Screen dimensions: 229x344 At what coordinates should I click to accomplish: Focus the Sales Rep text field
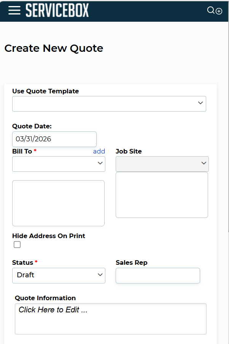click(x=157, y=275)
